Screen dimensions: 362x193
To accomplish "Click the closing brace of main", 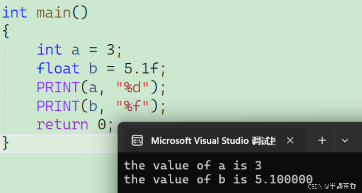I will 5,143.
